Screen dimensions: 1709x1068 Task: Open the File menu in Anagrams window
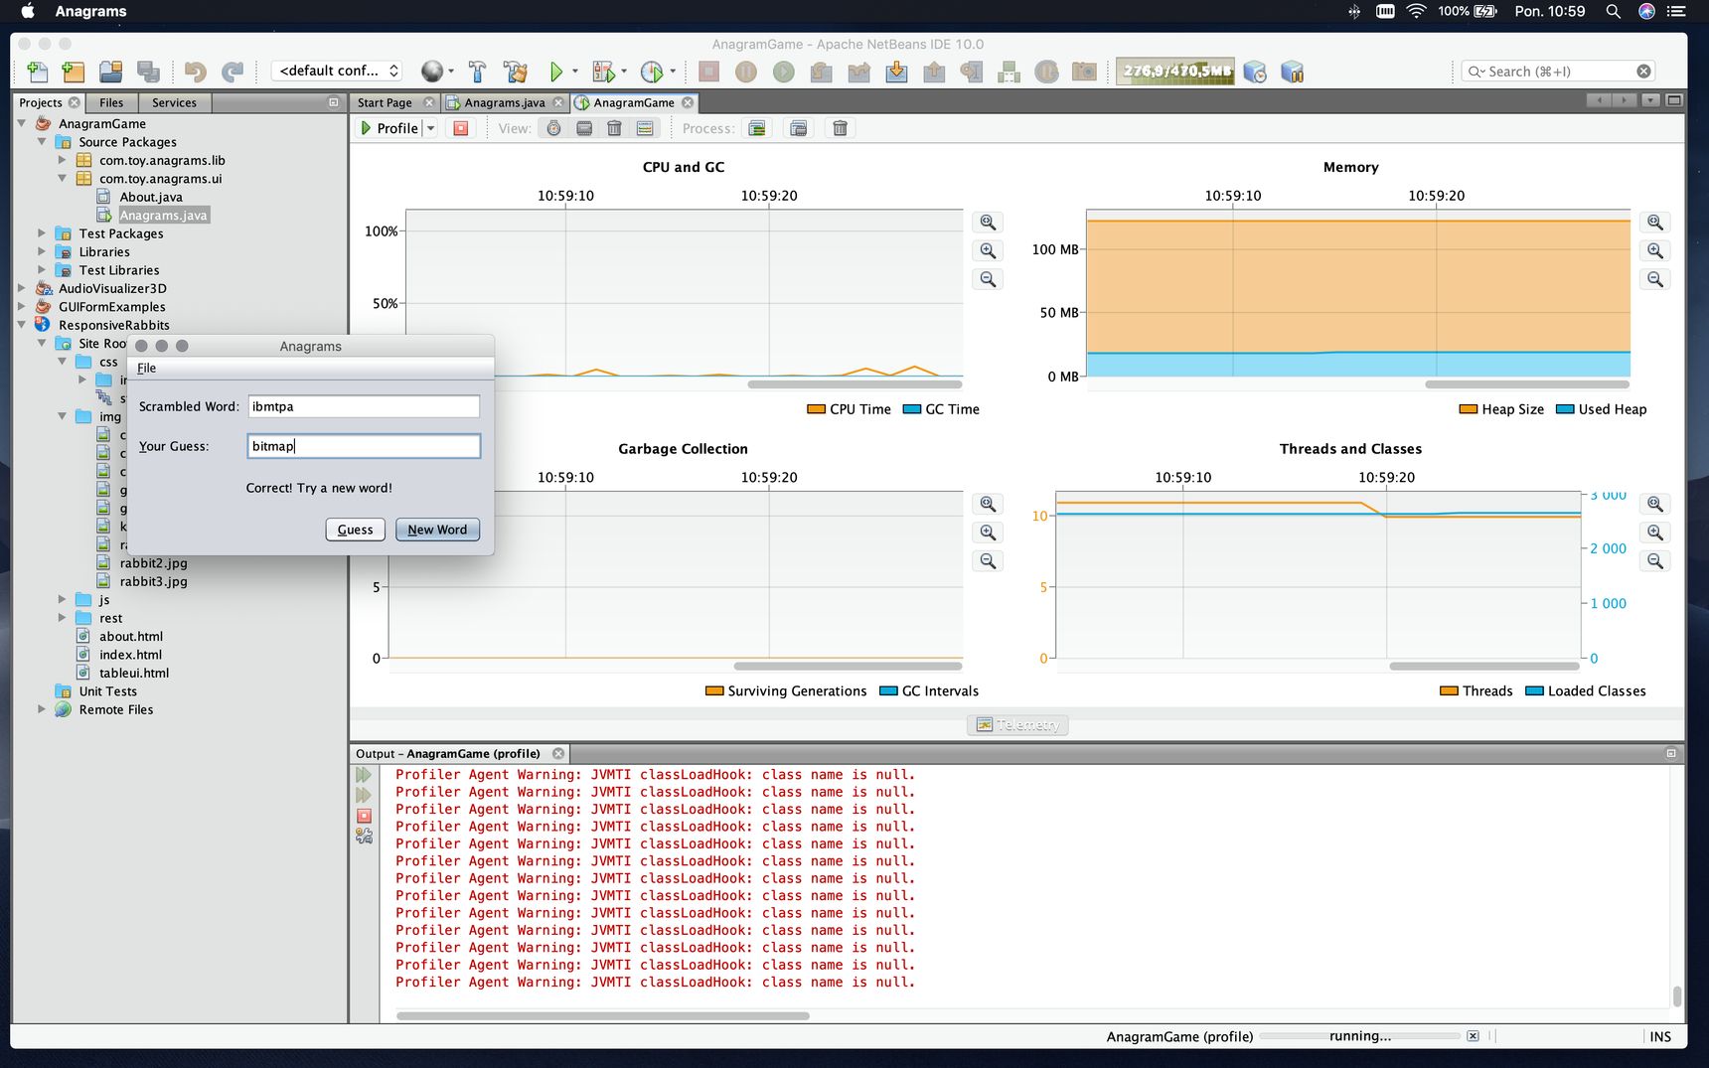(146, 368)
